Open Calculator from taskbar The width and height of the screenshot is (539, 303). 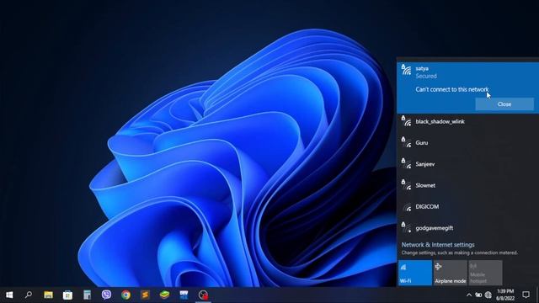[87, 295]
